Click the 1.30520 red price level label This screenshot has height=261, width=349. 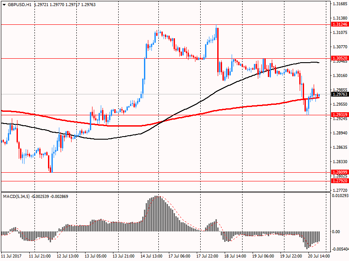340,58
